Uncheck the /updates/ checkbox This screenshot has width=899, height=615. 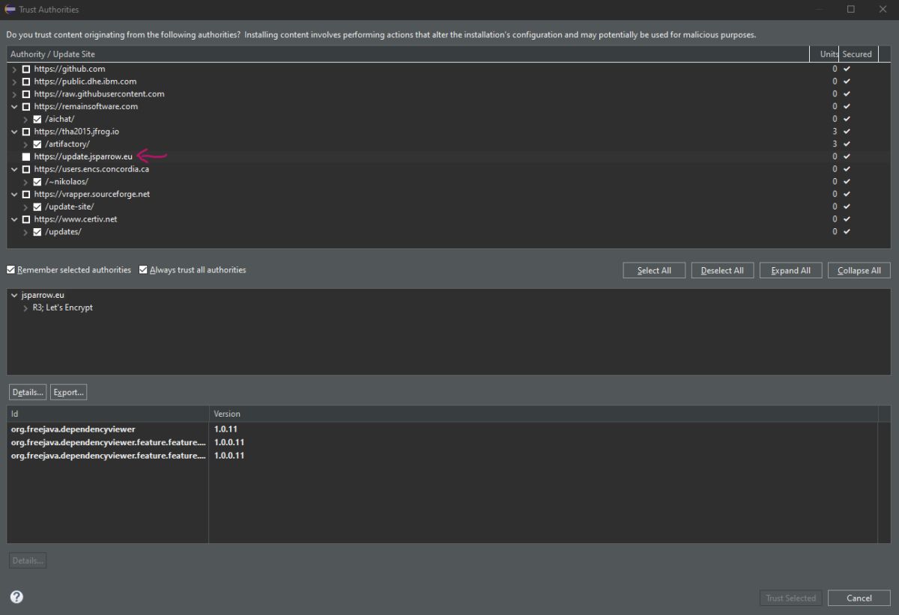click(x=37, y=232)
